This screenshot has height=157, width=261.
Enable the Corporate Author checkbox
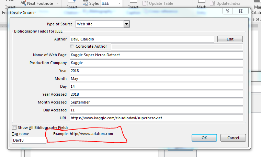point(72,46)
